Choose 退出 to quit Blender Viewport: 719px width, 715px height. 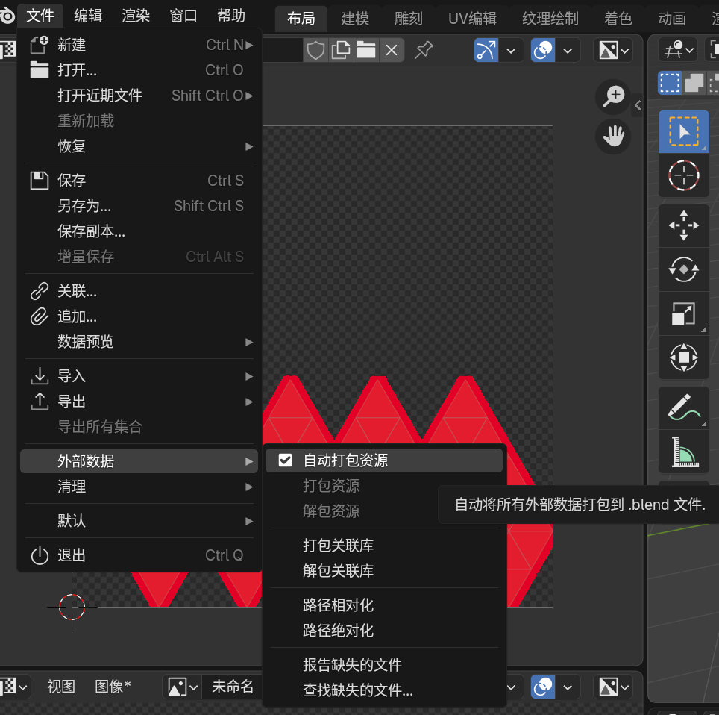[139, 555]
